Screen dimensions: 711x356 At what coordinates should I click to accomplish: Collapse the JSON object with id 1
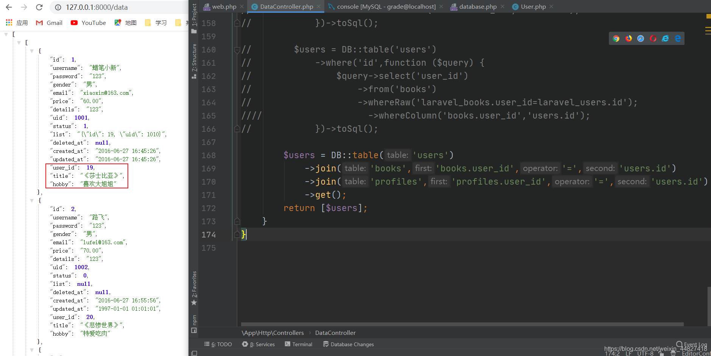click(32, 51)
